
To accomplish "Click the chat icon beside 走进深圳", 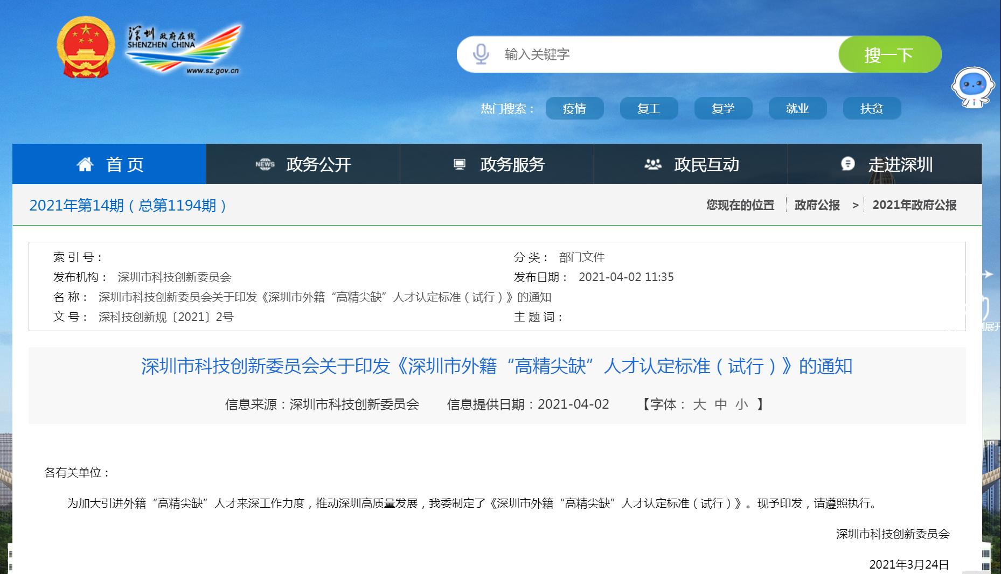I will (x=847, y=164).
